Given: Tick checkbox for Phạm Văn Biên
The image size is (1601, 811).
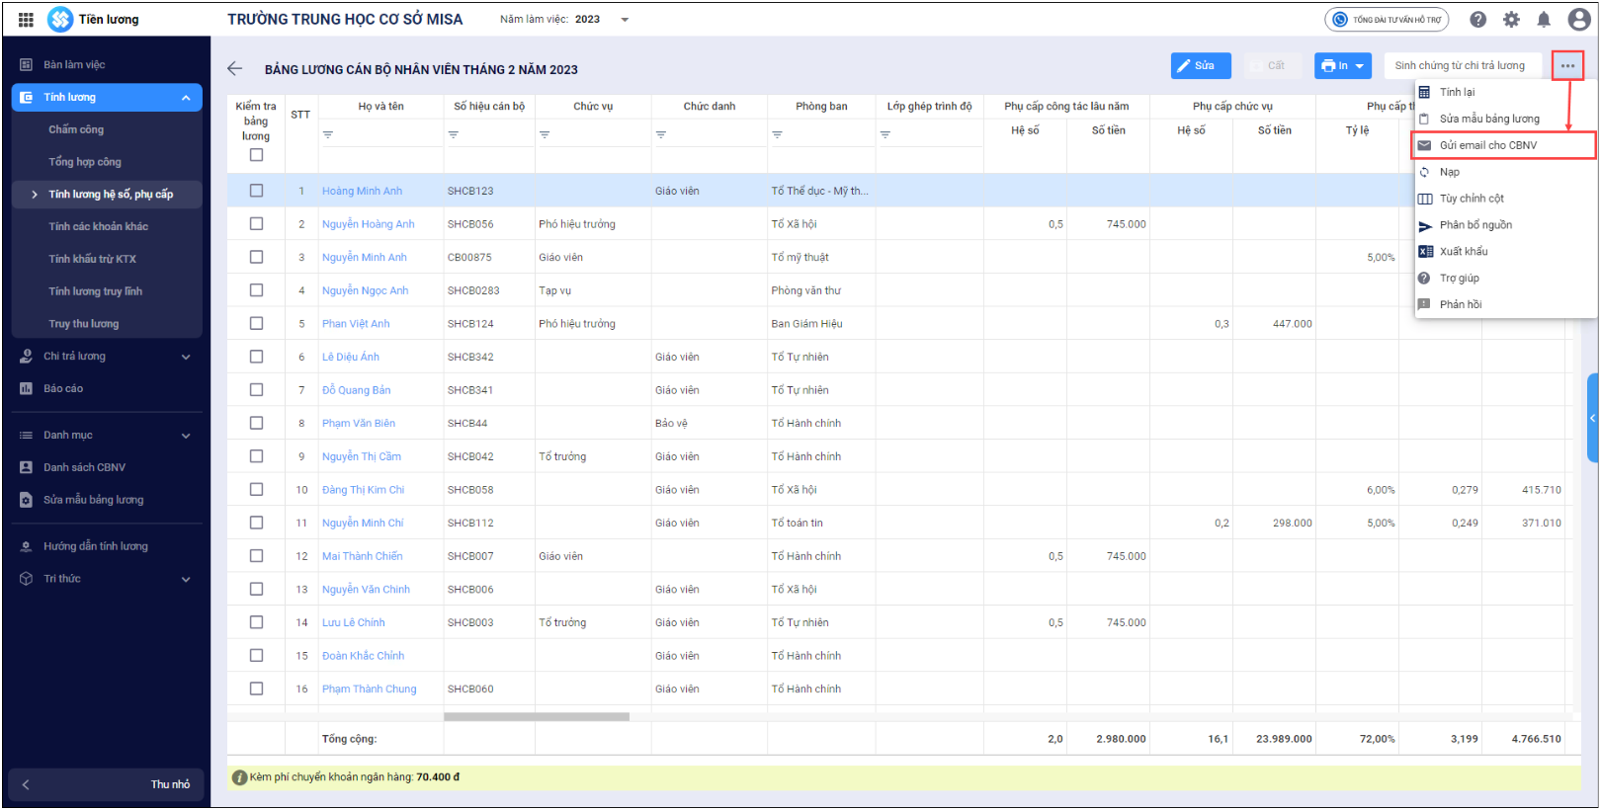Looking at the screenshot, I should (257, 423).
